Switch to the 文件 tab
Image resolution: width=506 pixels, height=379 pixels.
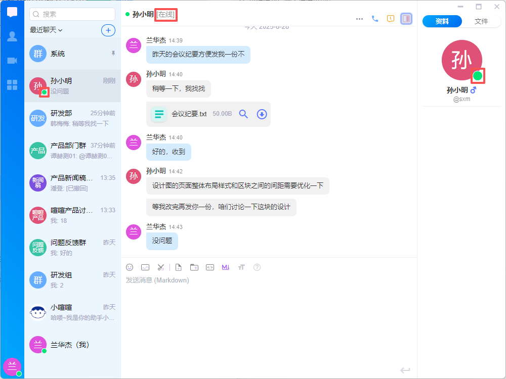click(x=481, y=21)
